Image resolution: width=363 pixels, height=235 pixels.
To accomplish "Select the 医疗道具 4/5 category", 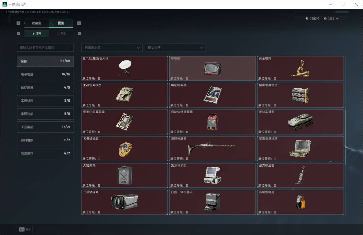I will 45,88.
